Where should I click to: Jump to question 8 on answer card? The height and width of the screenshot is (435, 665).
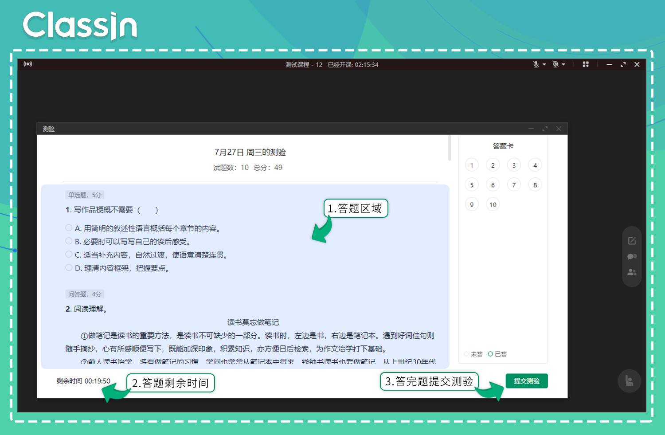point(535,185)
